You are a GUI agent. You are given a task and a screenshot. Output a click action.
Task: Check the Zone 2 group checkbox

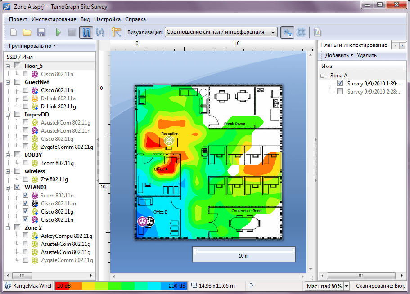point(17,227)
